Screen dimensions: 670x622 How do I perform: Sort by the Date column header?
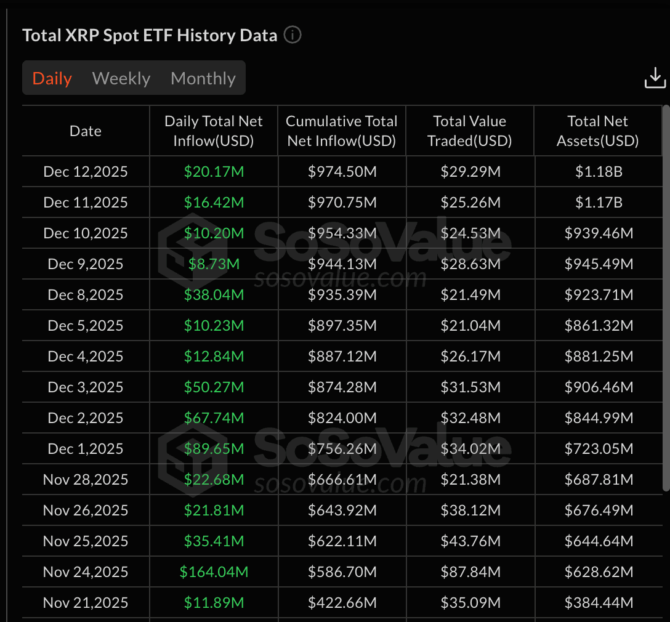(85, 131)
